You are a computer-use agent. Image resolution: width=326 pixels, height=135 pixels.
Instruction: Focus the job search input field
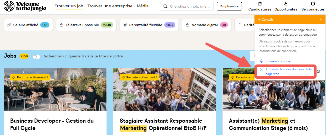(x=187, y=6)
